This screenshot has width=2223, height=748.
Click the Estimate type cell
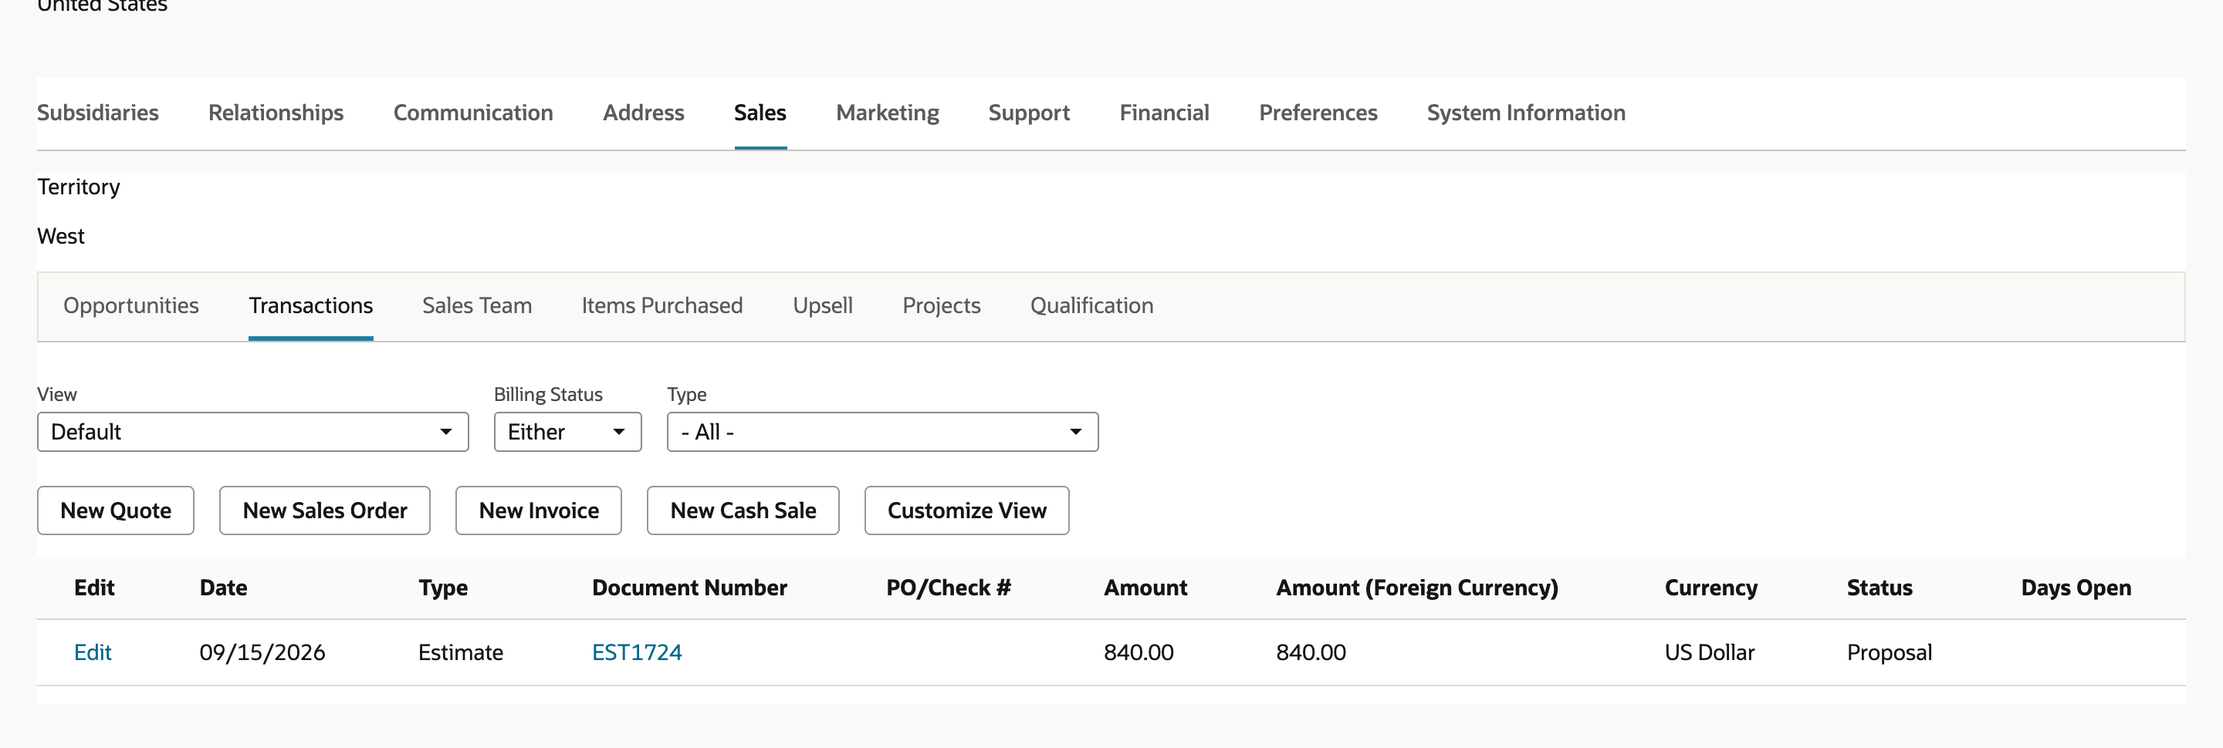click(460, 652)
